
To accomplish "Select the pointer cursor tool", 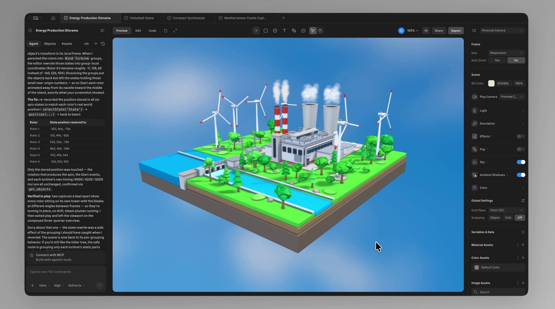I will [x=313, y=31].
